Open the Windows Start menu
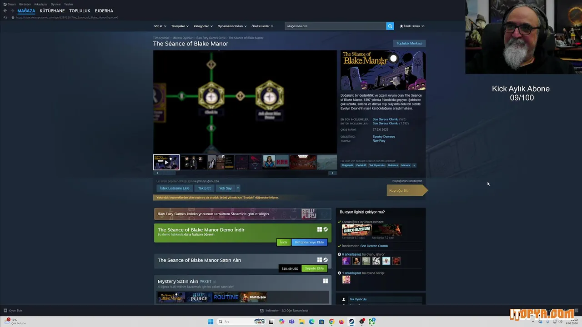Viewport: 582px width, 327px height. coord(211,322)
